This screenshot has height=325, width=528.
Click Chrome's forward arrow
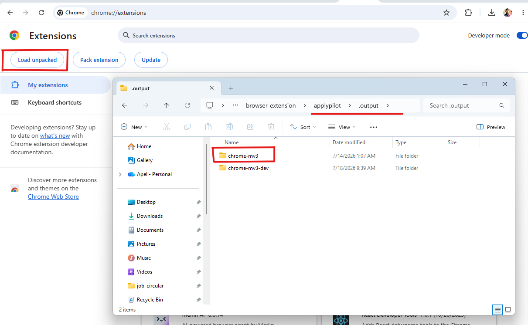(26, 13)
